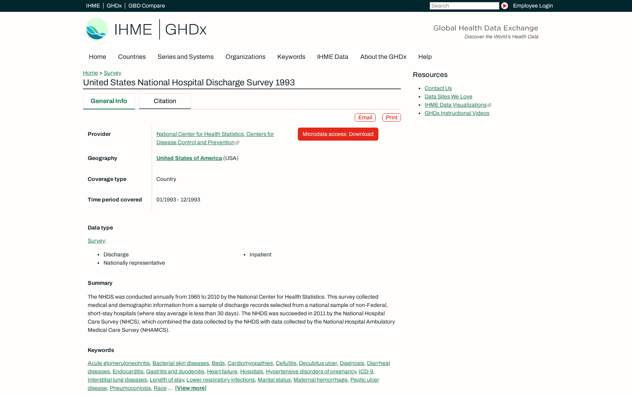The width and height of the screenshot is (632, 395).
Task: Open the Beds keyword link
Action: click(218, 363)
